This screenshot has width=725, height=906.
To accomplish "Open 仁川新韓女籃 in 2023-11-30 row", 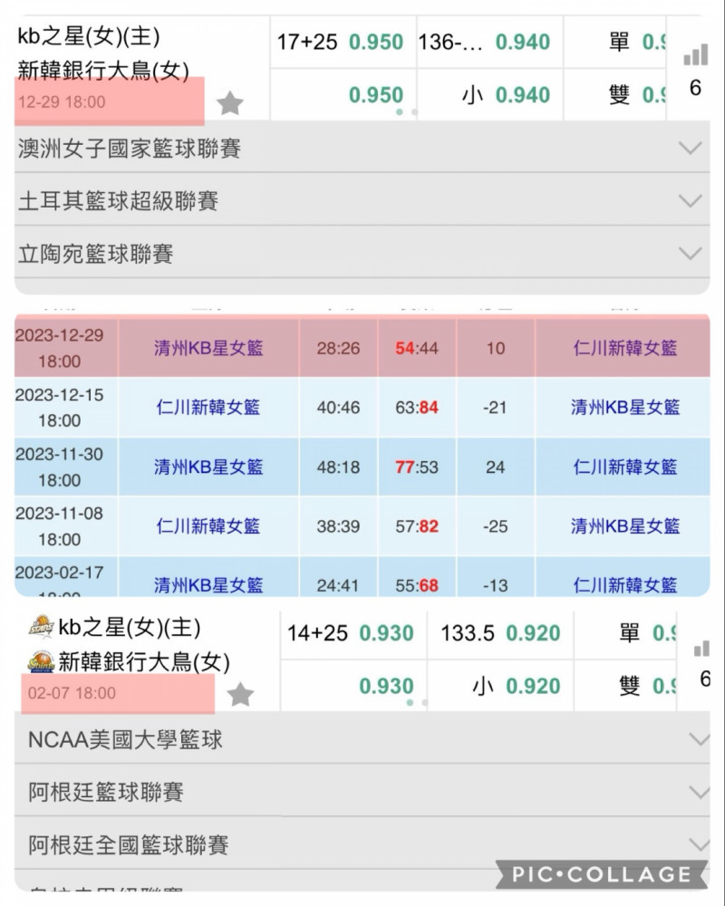I will tap(625, 467).
